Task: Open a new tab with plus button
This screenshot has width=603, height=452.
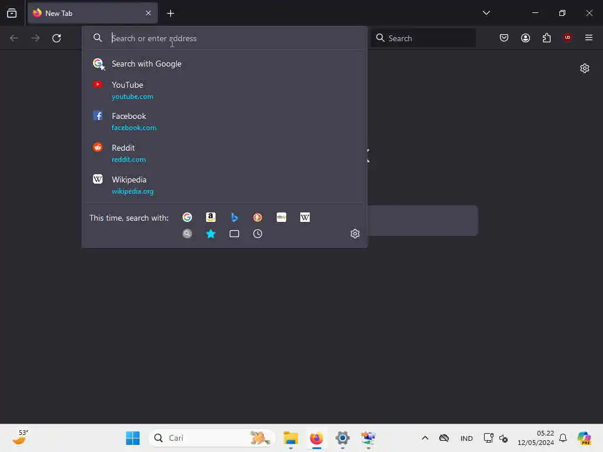Action: [x=170, y=14]
